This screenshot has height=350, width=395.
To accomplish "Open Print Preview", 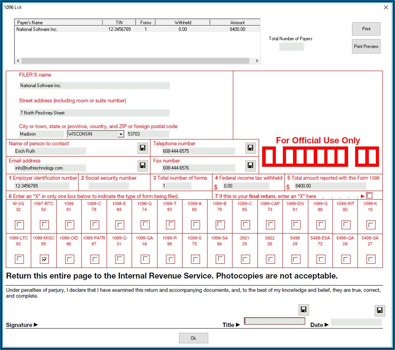I will coord(366,46).
